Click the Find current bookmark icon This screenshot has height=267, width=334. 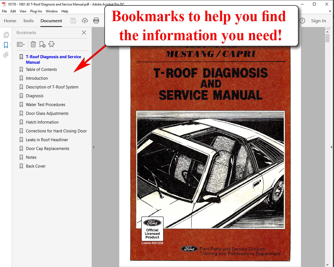(51, 44)
